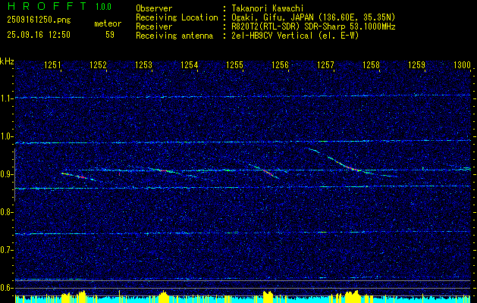Click the Ogaki, Gifu, JAPAN coordinates text
The height and width of the screenshot is (303, 477).
(x=313, y=17)
